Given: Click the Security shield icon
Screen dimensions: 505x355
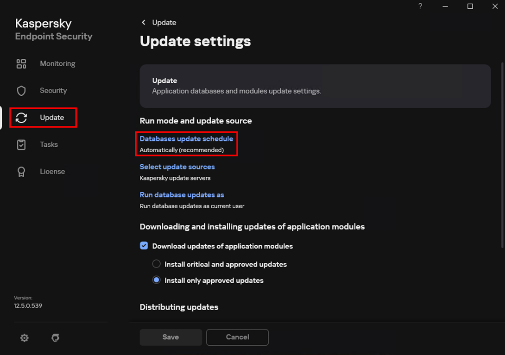Looking at the screenshot, I should click(21, 91).
